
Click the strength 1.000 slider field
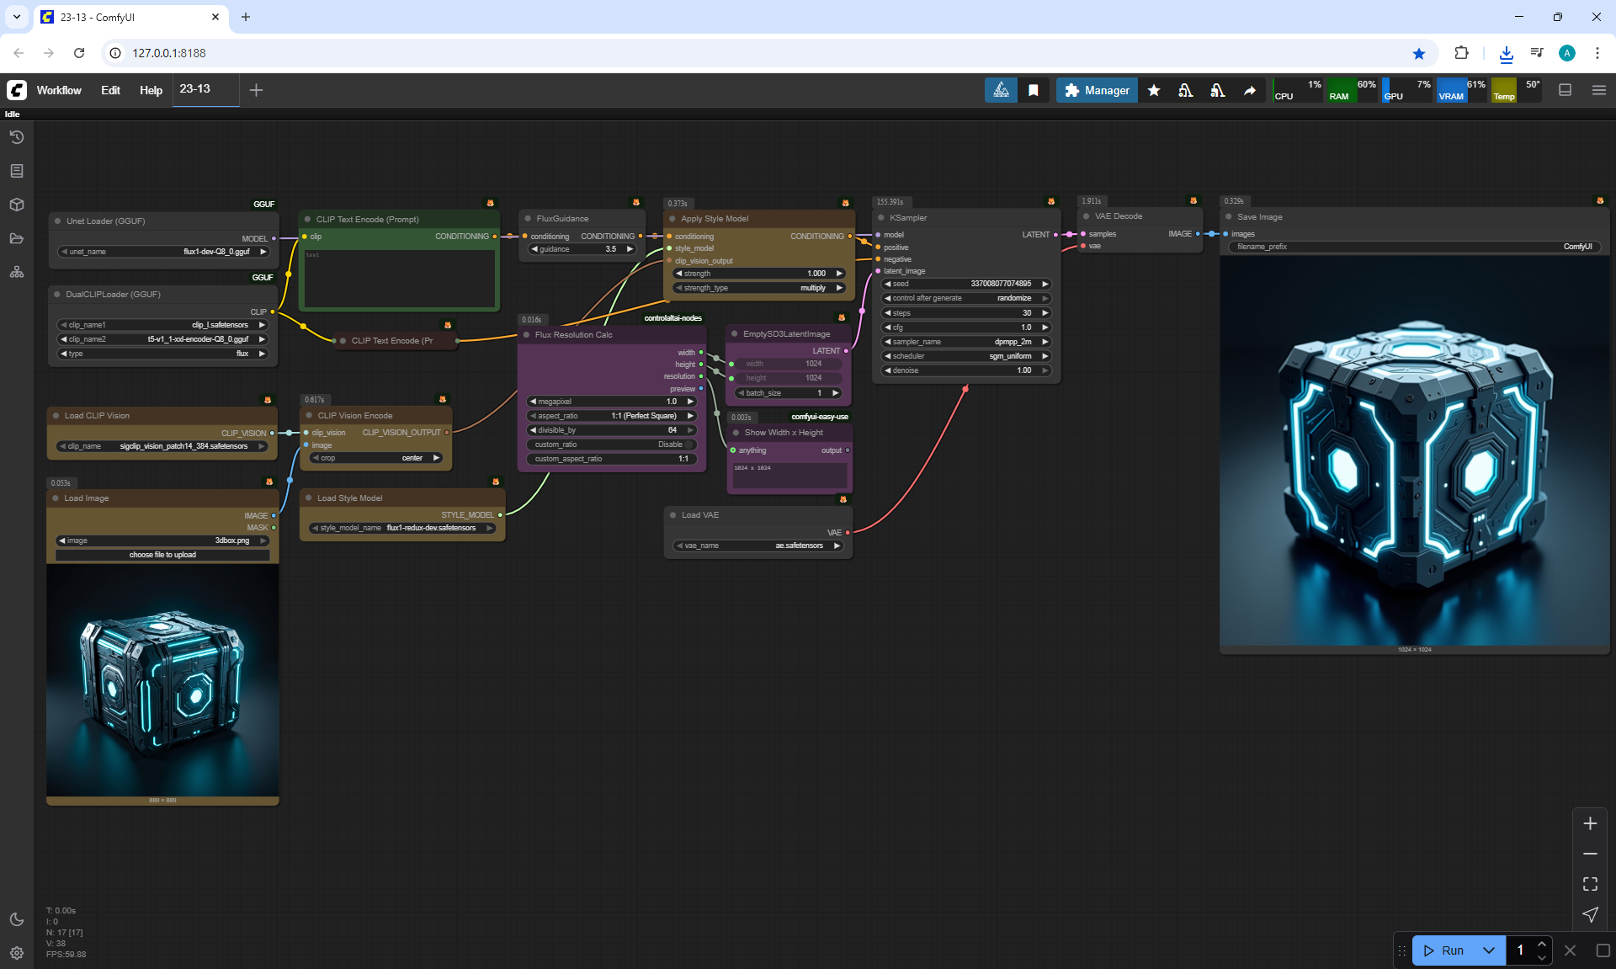tap(757, 274)
